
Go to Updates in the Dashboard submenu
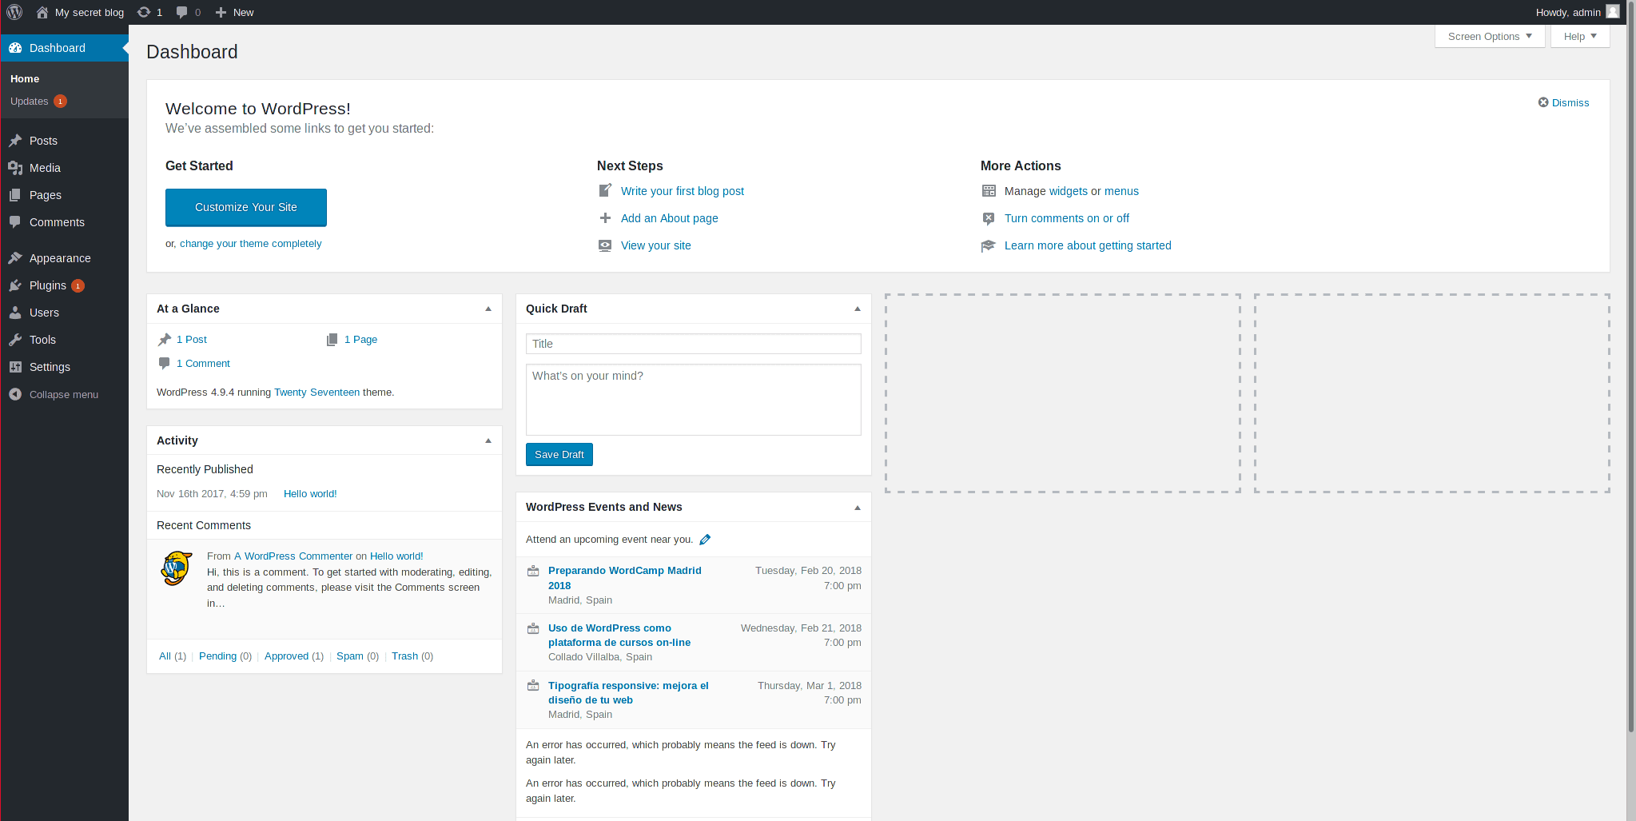click(30, 102)
